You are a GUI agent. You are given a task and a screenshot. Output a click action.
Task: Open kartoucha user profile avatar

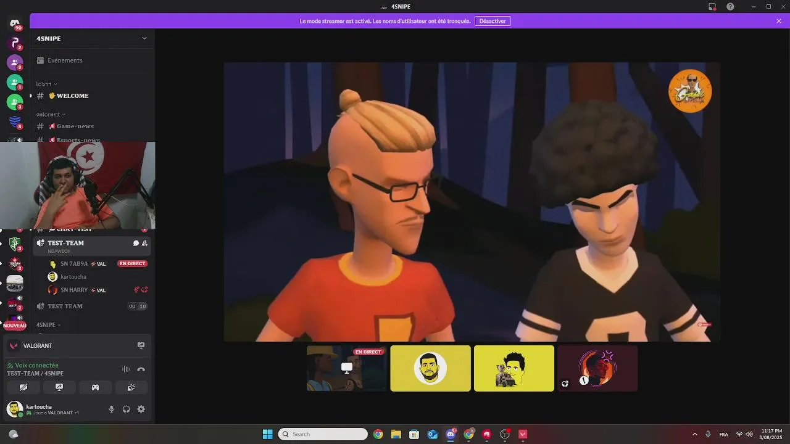[x=14, y=409]
